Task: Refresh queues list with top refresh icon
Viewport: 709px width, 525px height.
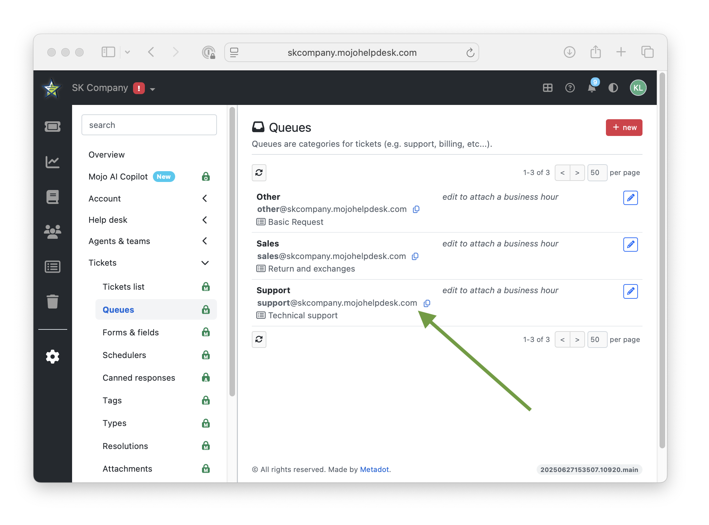Action: [x=259, y=173]
